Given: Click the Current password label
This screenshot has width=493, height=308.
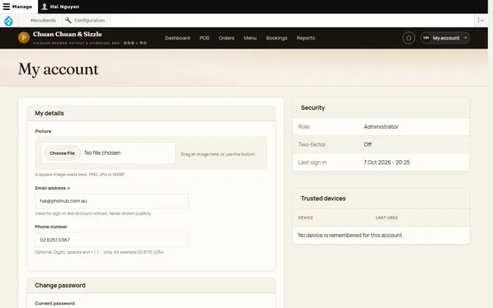Looking at the screenshot, I should [x=55, y=303].
